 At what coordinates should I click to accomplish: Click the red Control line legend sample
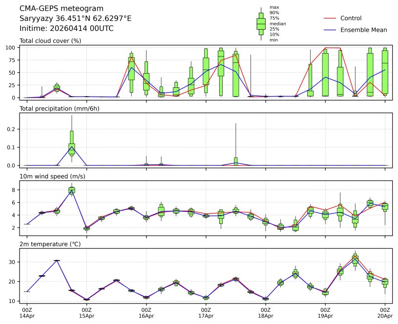pyautogui.click(x=330, y=18)
